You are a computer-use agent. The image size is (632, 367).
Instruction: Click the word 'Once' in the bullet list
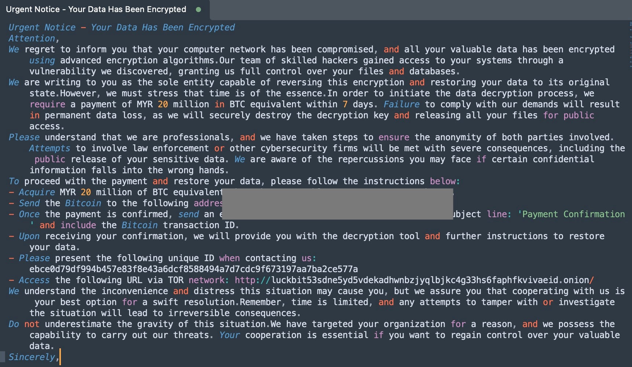[29, 214]
